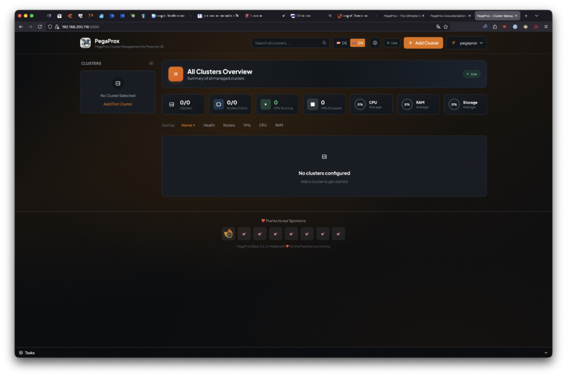Toggle the Live status in the header

392,43
